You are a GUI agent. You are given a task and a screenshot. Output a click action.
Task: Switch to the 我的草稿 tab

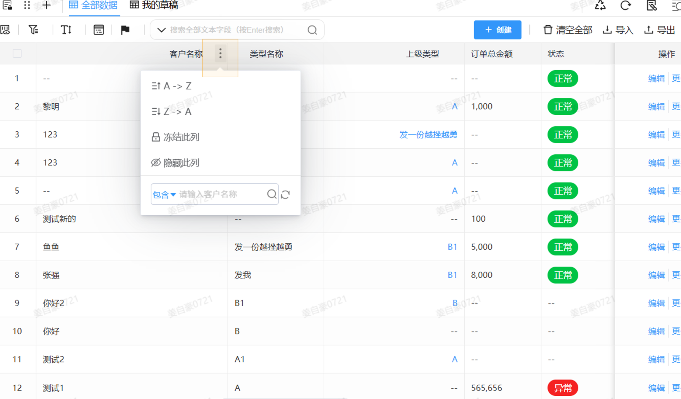[x=154, y=5]
